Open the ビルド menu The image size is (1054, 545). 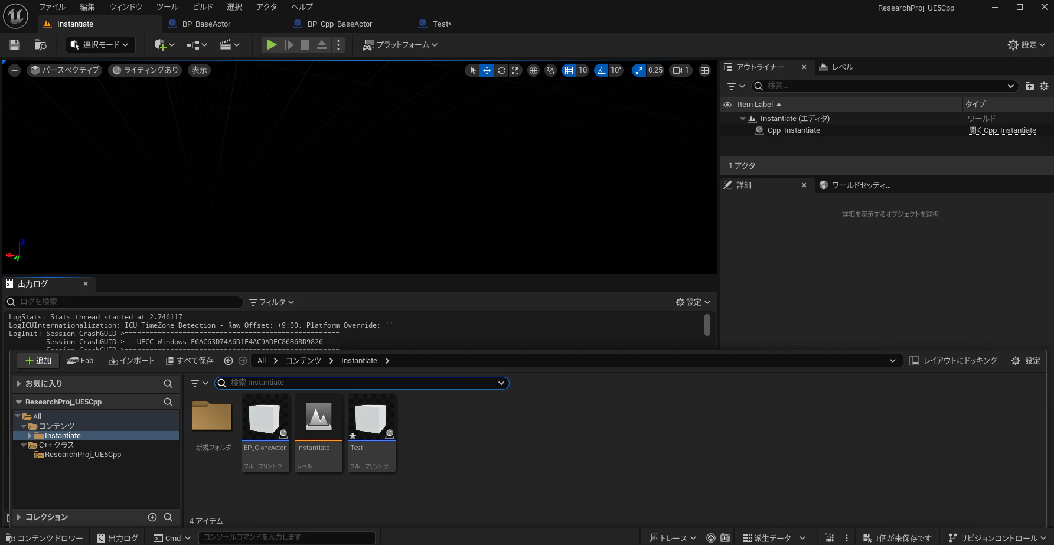(x=203, y=7)
